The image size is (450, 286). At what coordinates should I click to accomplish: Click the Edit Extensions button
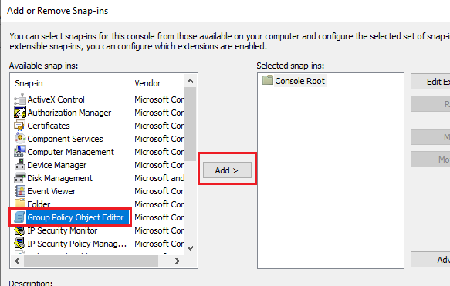point(431,82)
